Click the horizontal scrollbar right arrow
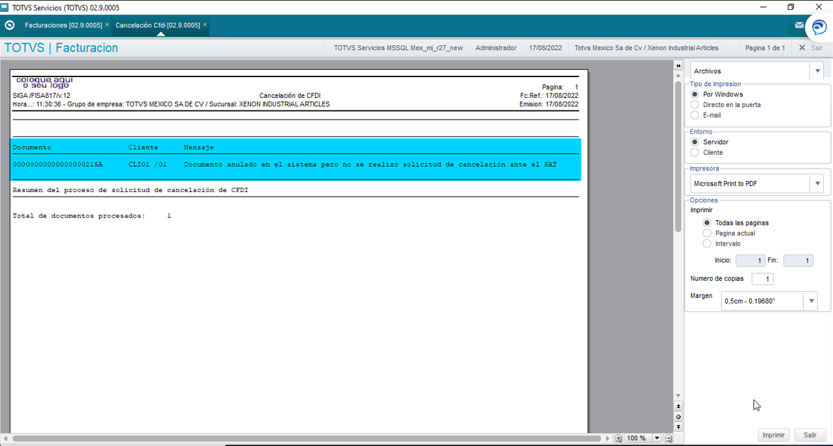Screen dimensions: 833x446 pyautogui.click(x=607, y=438)
